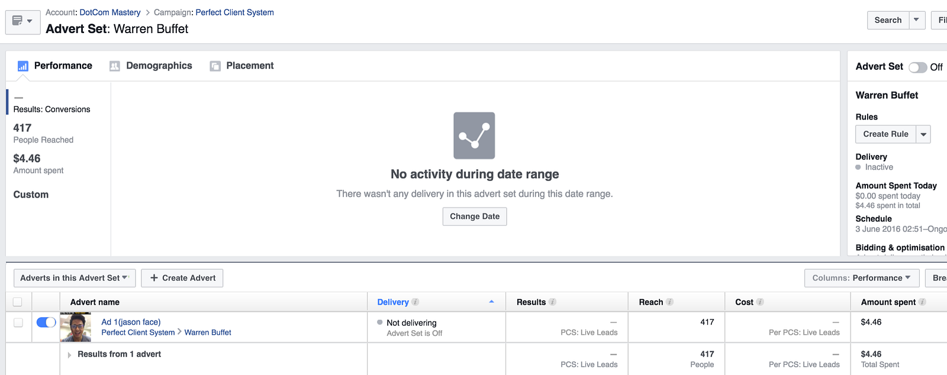This screenshot has height=375, width=947.
Task: Click the Reach column info icon
Action: point(669,302)
